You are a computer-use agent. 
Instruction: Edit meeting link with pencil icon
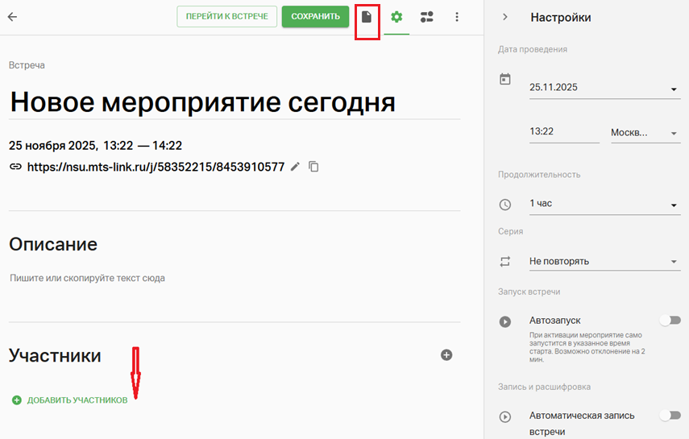pos(295,167)
